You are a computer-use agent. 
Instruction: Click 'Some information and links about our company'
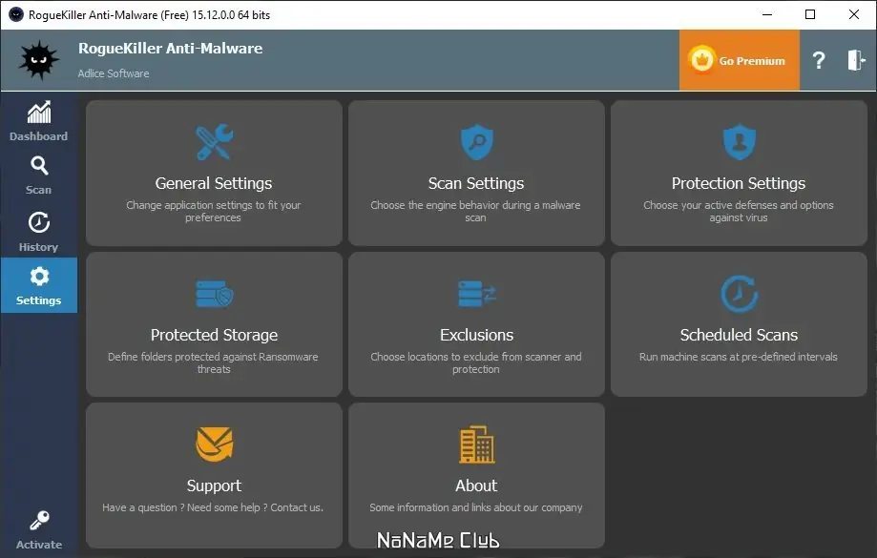point(476,507)
